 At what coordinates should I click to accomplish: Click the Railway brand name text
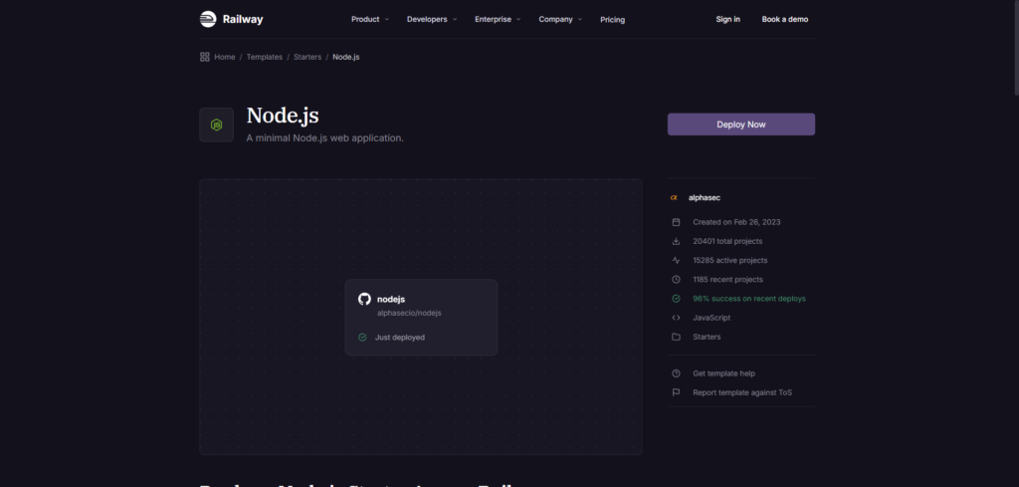point(243,20)
